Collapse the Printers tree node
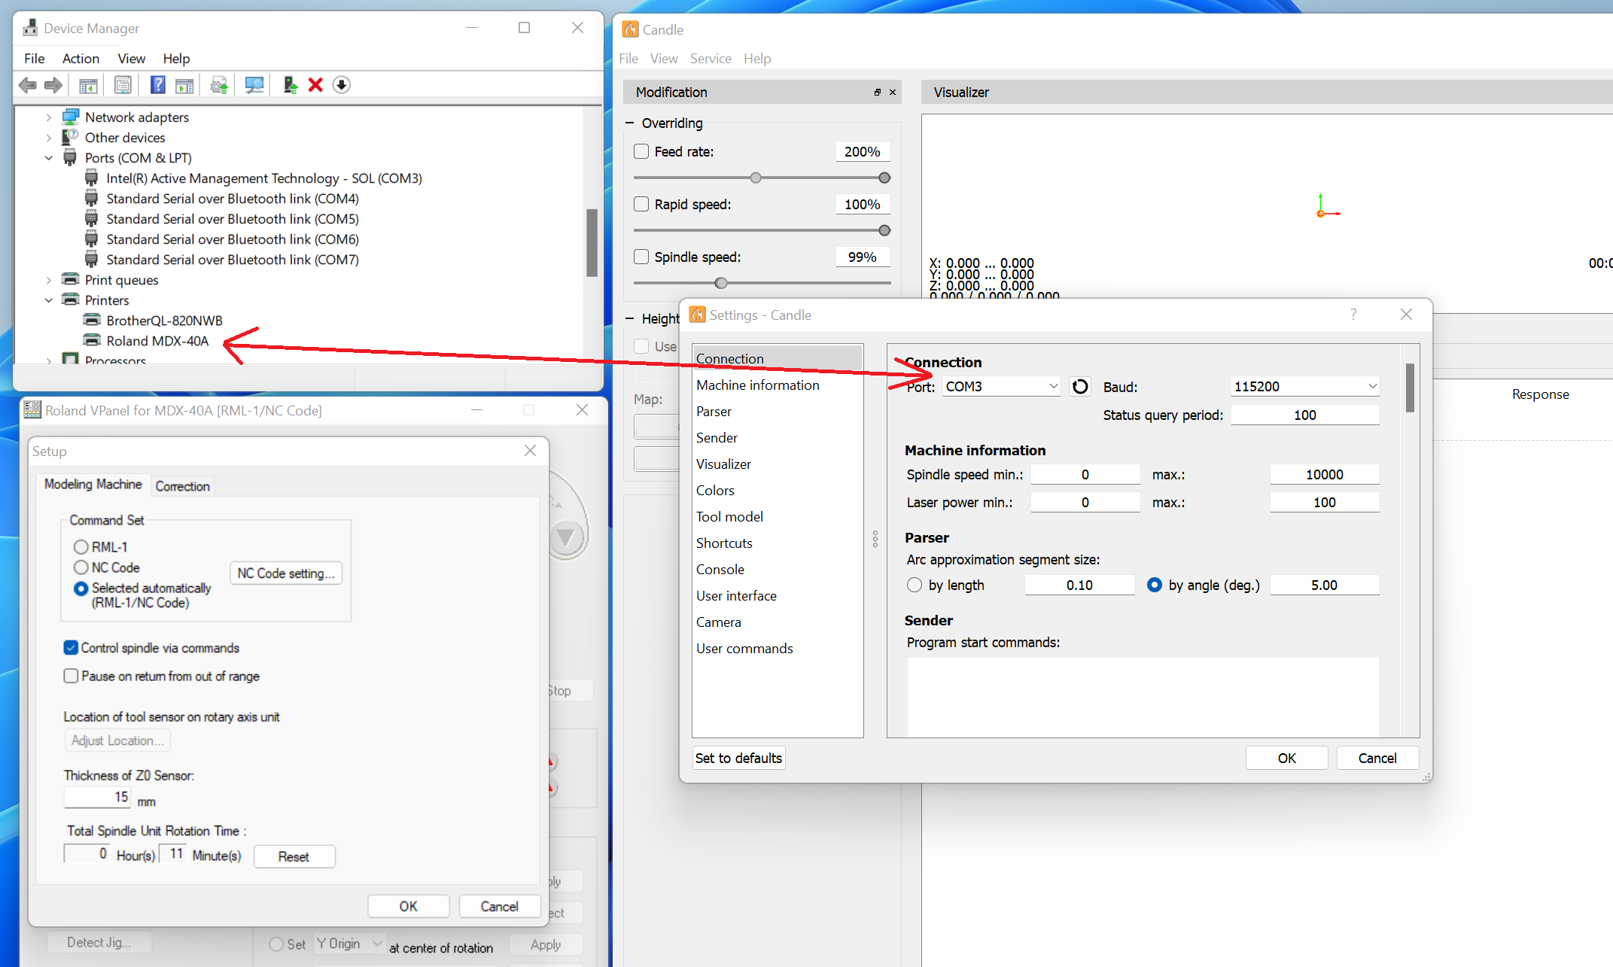 (x=49, y=300)
